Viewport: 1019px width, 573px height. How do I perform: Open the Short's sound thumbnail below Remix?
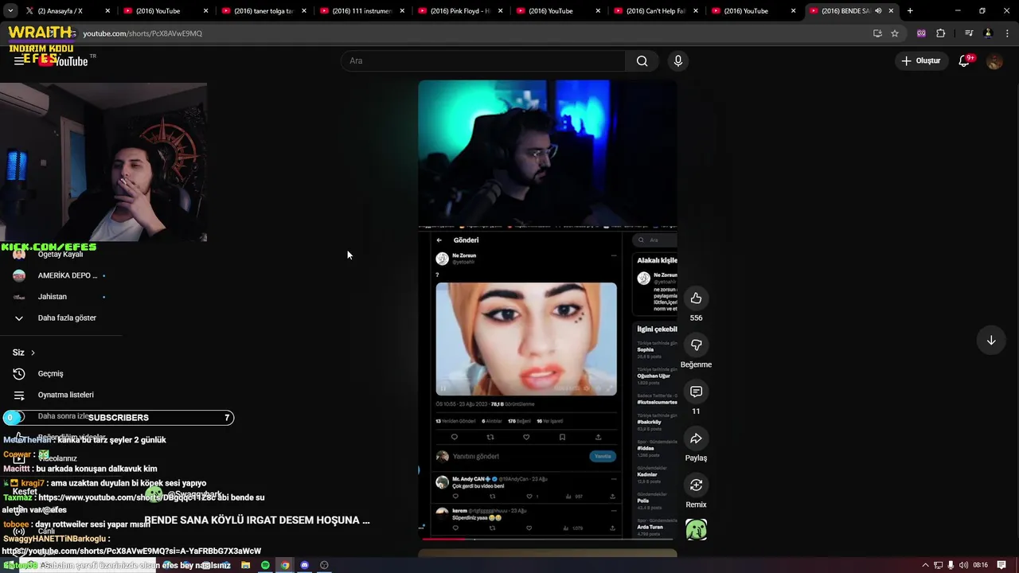coord(696,529)
